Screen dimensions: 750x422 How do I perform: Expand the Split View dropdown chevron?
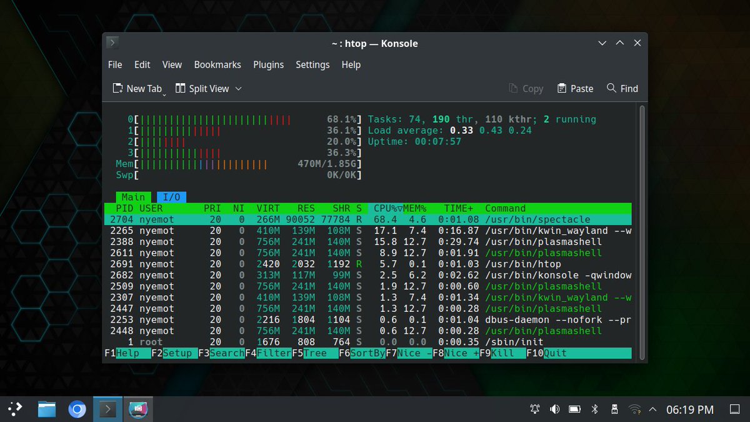pos(238,89)
